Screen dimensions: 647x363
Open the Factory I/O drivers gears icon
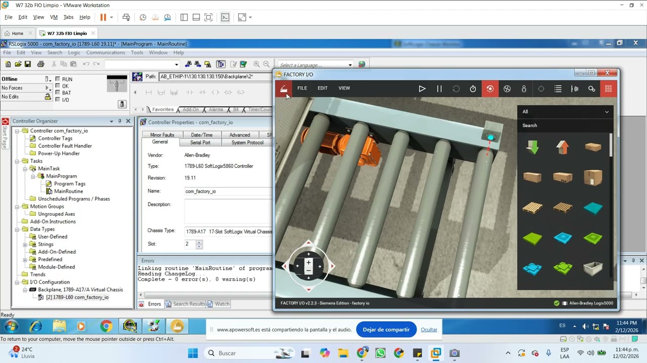(x=591, y=89)
